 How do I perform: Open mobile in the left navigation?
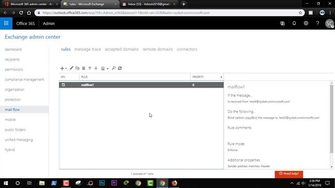tap(10, 120)
